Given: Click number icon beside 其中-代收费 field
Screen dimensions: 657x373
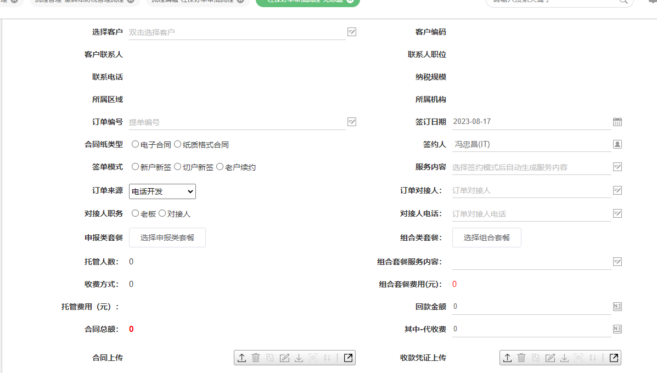Looking at the screenshot, I should coord(617,329).
